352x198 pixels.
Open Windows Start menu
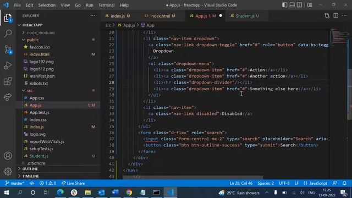6,193
